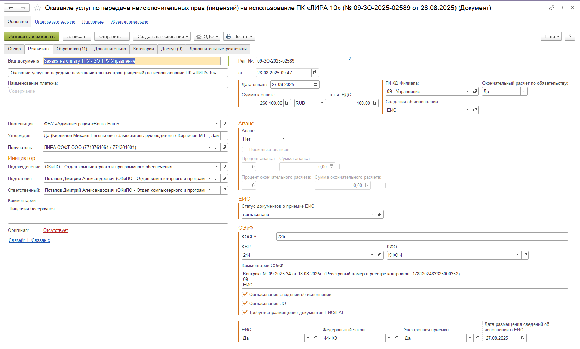Click the registration number help question mark
Viewport: 580px width, 349px height.
[x=349, y=59]
